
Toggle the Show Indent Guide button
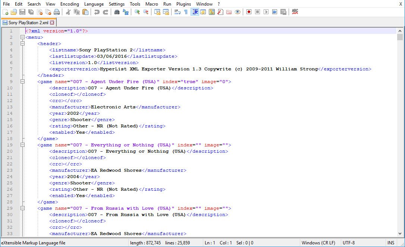tap(195, 12)
